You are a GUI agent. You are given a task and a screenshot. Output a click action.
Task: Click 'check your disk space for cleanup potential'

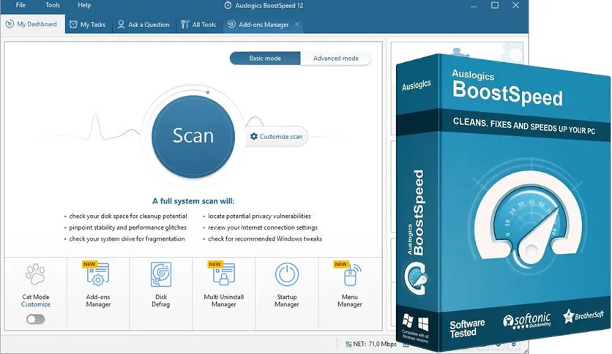click(x=128, y=216)
